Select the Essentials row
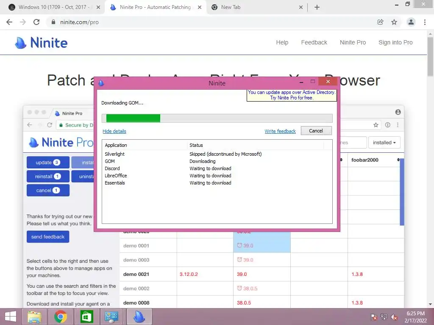 click(217, 183)
